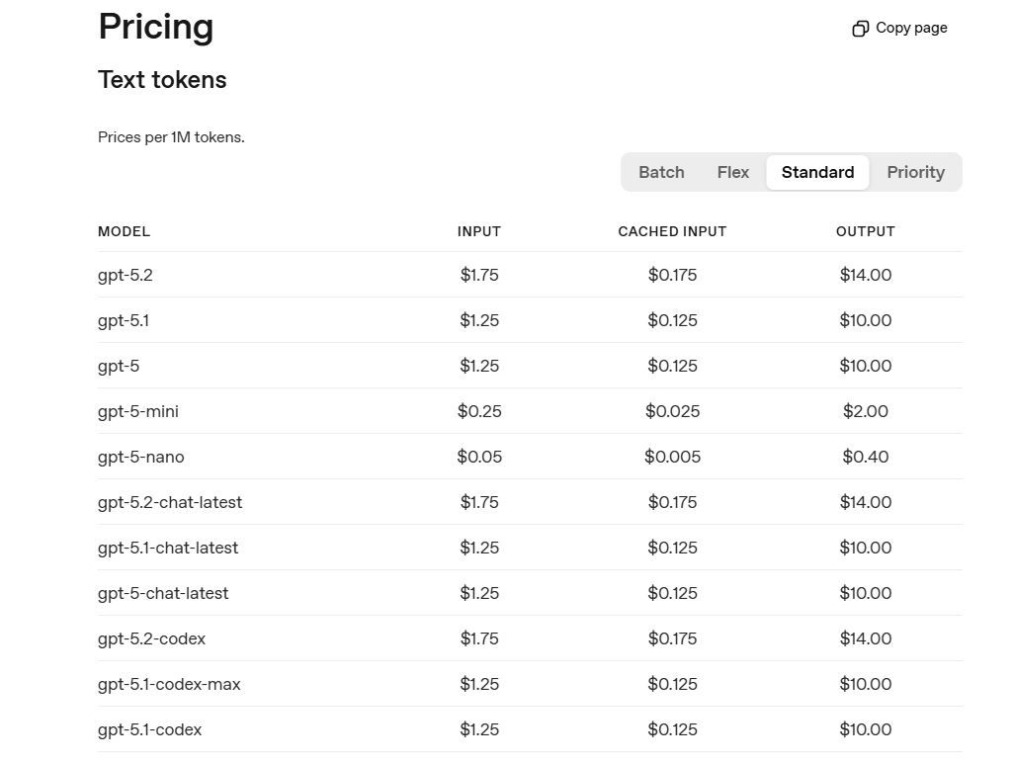Click the Pricing page heading
The width and height of the screenshot is (1012, 763).
(x=156, y=27)
